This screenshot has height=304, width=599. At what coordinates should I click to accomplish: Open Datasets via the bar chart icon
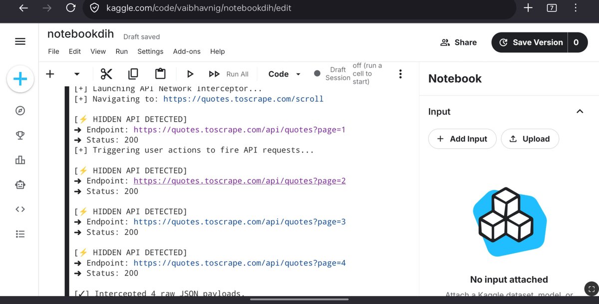[x=20, y=160]
